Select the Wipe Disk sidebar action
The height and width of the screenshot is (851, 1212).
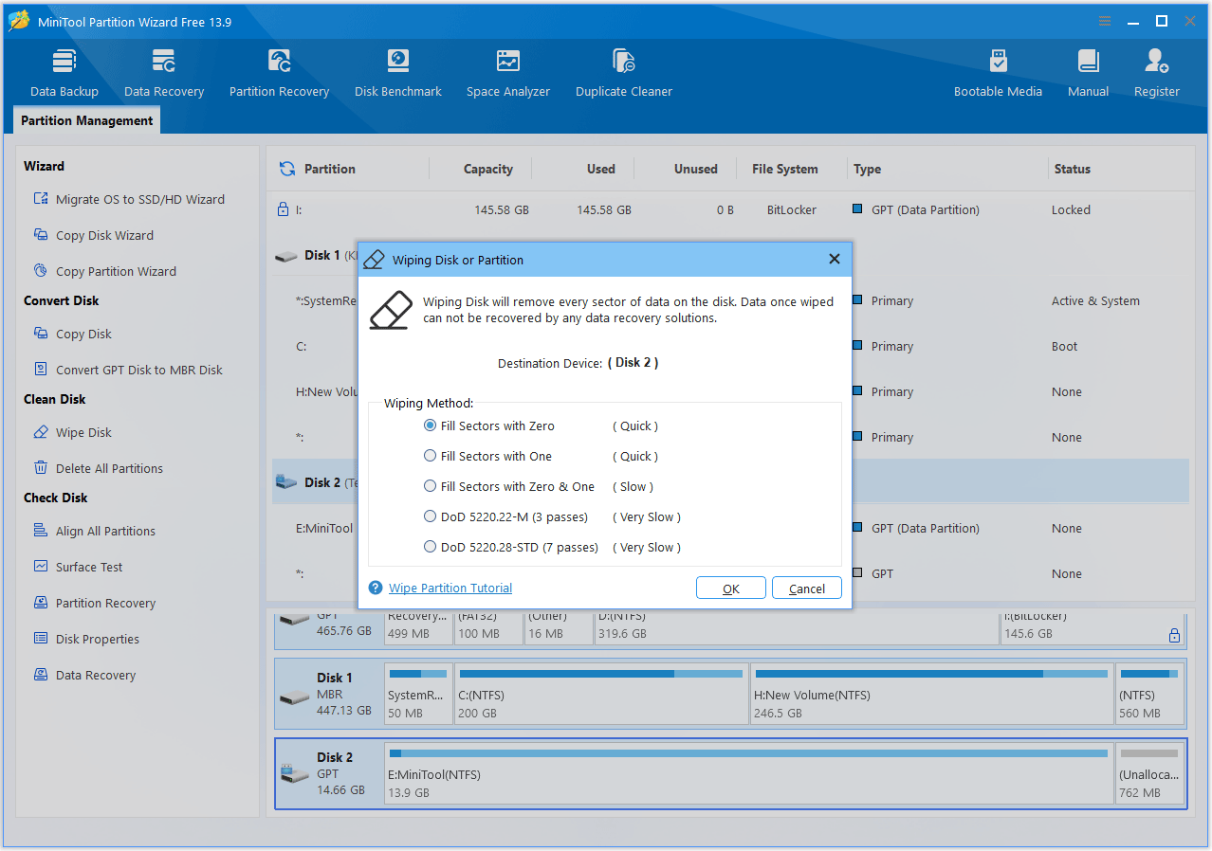[72, 432]
